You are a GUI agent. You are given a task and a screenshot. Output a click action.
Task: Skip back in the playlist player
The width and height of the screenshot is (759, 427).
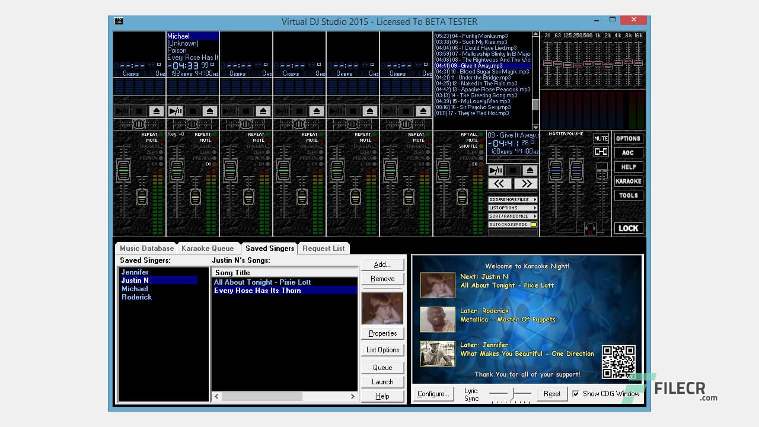pyautogui.click(x=500, y=183)
